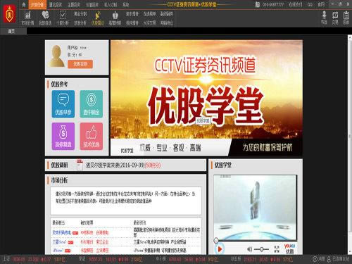352x264 pixels.
Task: Click the 上证 index in status bar
Action: pos(34,259)
